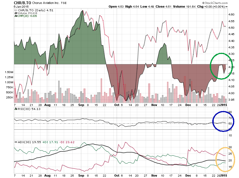Click Oct on the ADX panel date axis
Image resolution: width=239 pixels, height=178 pixels.
point(117,175)
